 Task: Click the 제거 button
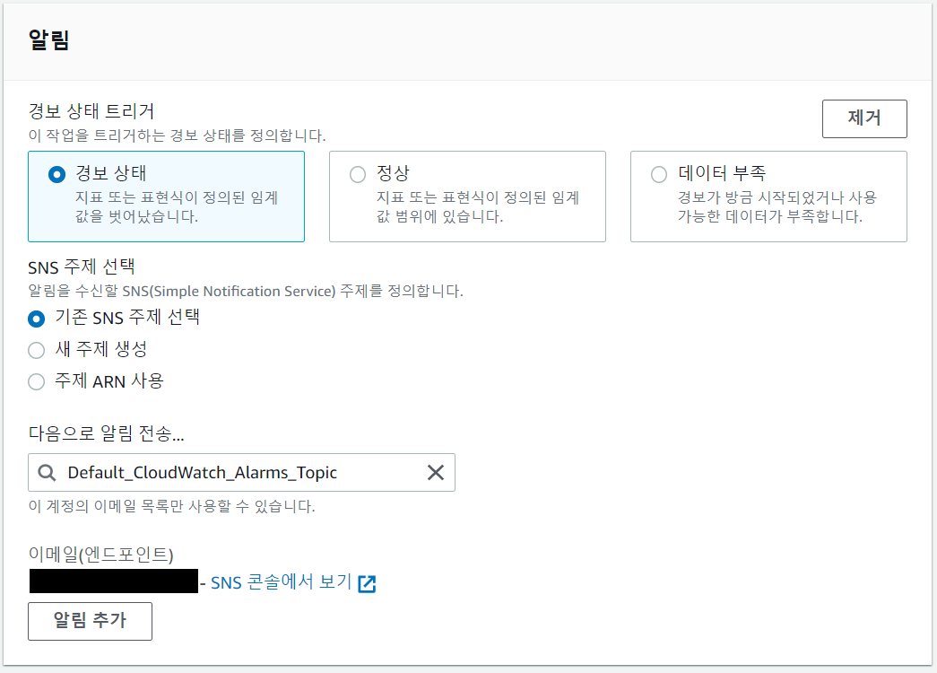864,118
